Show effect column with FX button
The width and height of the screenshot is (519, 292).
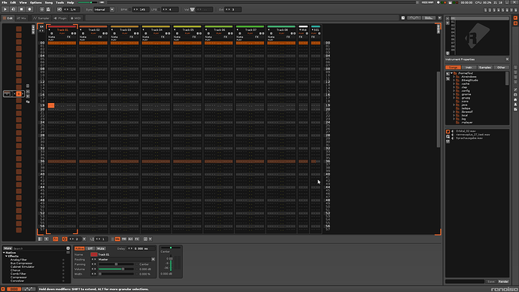137,239
